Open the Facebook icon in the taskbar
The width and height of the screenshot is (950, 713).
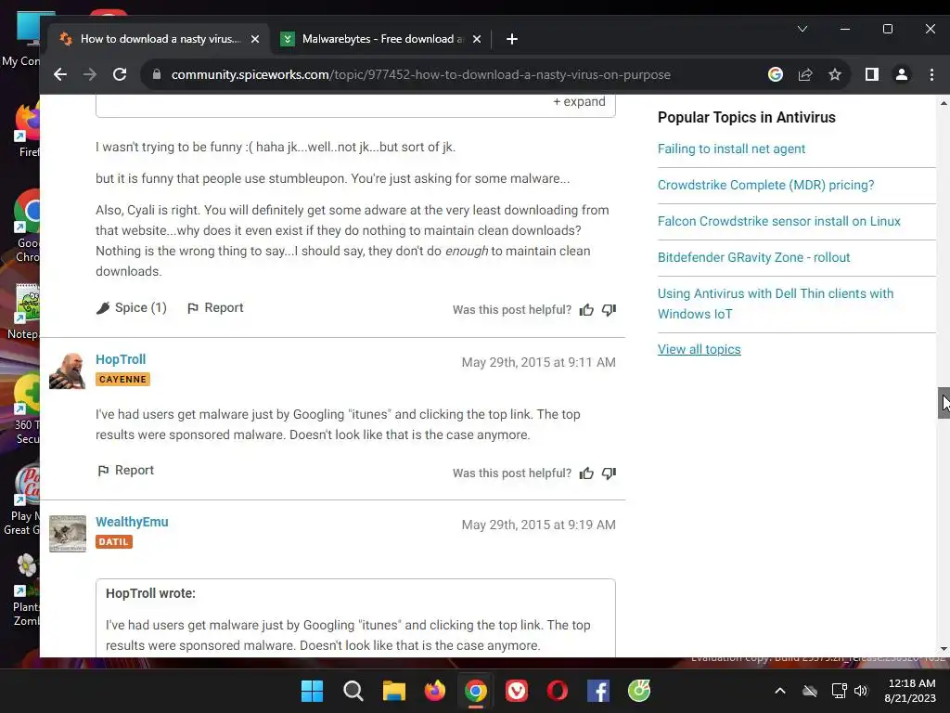pyautogui.click(x=598, y=691)
